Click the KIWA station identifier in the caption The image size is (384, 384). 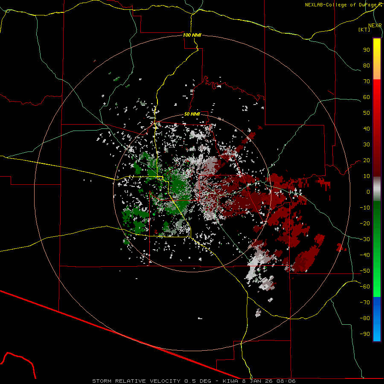[x=230, y=381]
